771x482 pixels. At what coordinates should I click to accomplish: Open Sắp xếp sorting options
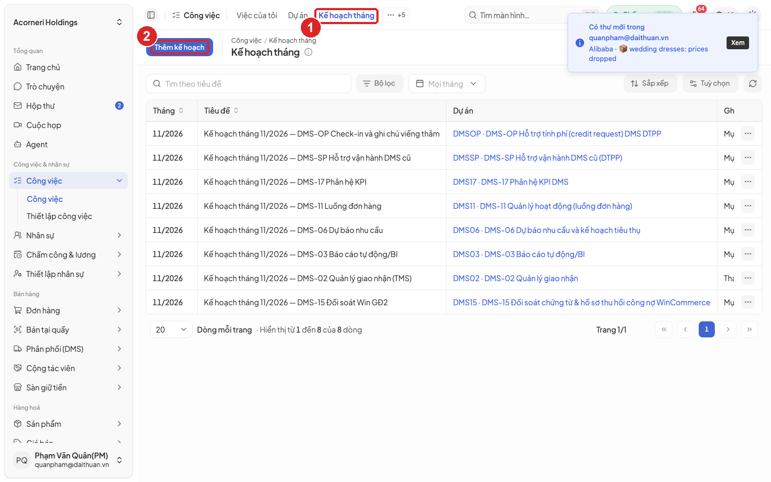click(650, 84)
